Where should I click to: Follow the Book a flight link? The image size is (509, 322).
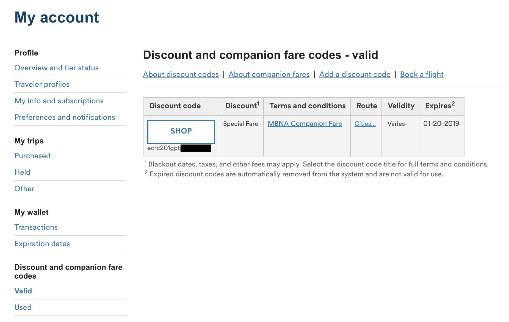422,74
